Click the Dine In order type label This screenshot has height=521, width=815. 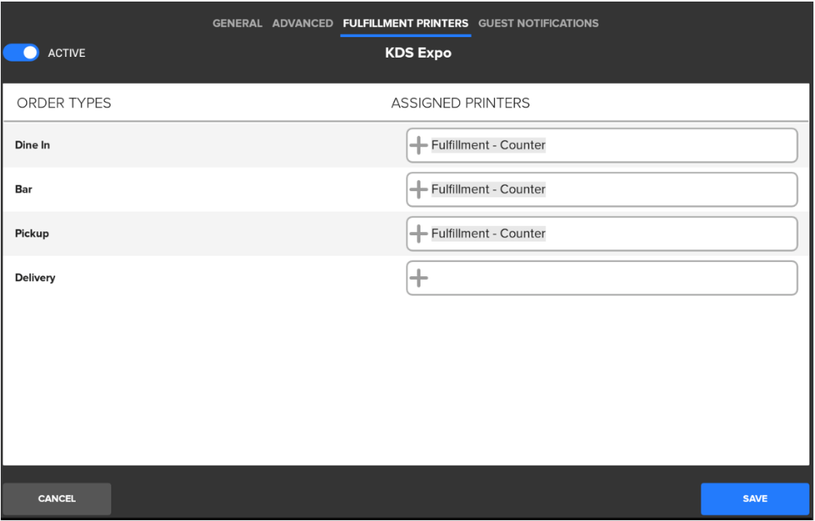tap(32, 145)
